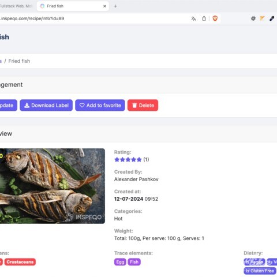Click the translate page icon
This screenshot has height=277, width=277.
pyautogui.click(x=193, y=18)
